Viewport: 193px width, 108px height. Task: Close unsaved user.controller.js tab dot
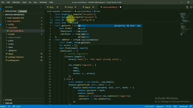(x=121, y=7)
